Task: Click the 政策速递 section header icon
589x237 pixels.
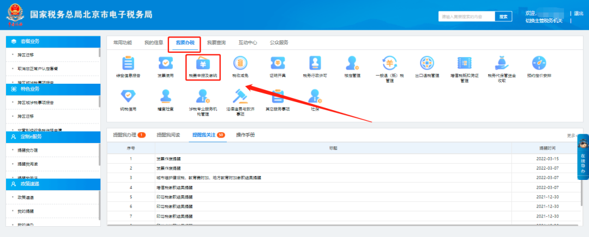Action: 14,184
